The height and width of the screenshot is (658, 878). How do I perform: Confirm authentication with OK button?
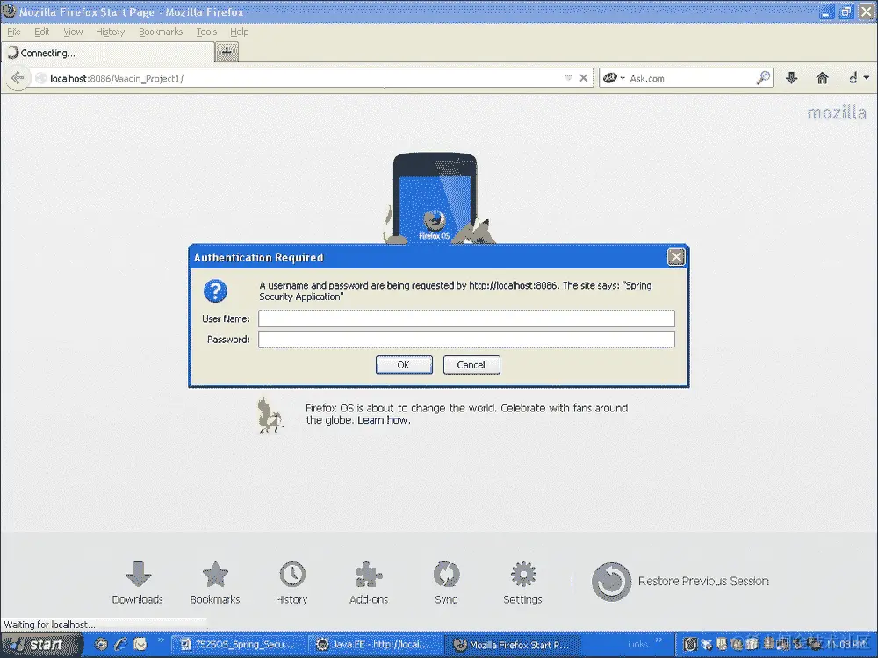pyautogui.click(x=404, y=365)
